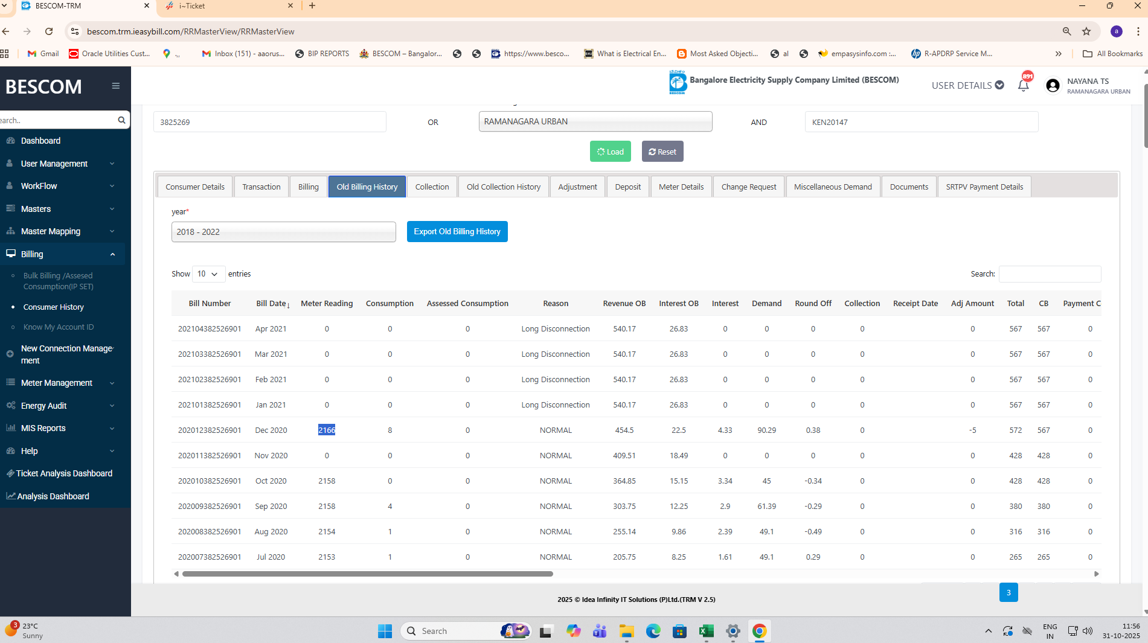The width and height of the screenshot is (1148, 643).
Task: Click the Export Old Billing History button
Action: click(x=457, y=232)
